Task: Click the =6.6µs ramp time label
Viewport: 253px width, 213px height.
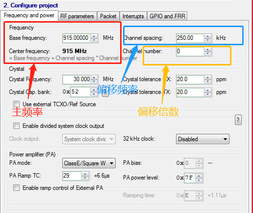Action: click(102, 176)
